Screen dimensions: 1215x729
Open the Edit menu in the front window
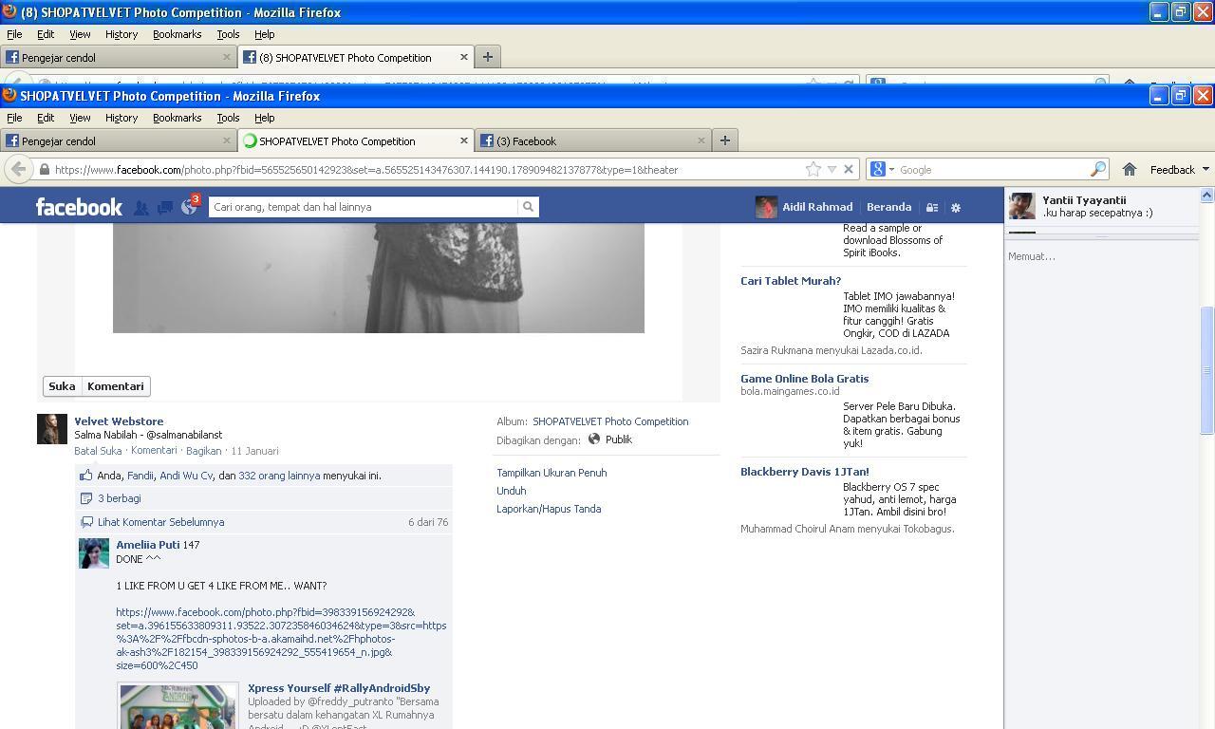(46, 118)
